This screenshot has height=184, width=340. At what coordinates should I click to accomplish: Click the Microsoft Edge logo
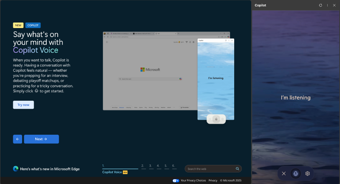click(x=16, y=169)
